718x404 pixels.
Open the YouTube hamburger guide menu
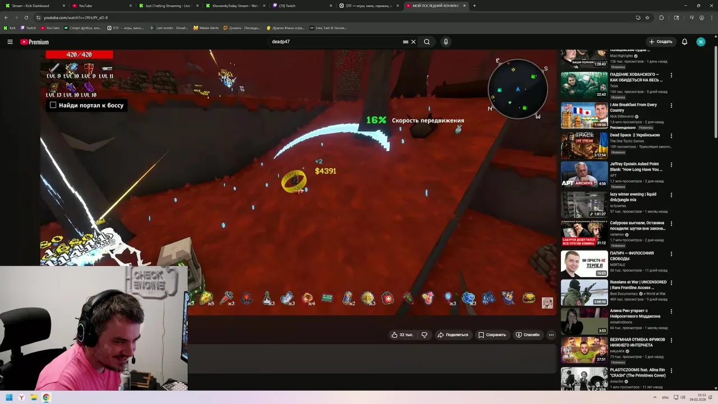pos(10,42)
